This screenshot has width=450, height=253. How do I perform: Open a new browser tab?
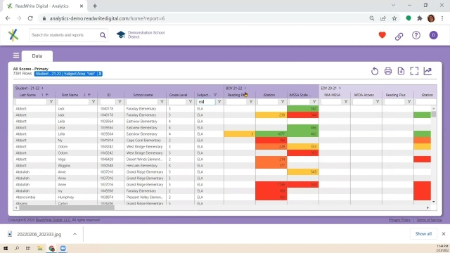pyautogui.click(x=95, y=6)
